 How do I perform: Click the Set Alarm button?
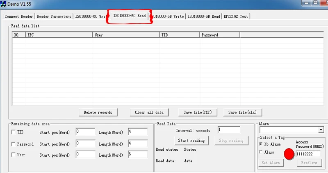(271, 163)
